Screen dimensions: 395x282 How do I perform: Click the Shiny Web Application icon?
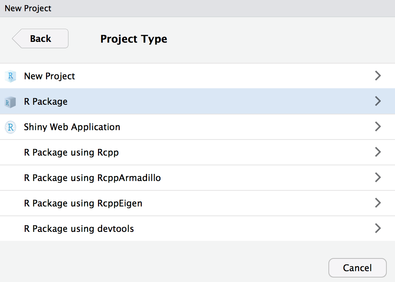point(10,127)
